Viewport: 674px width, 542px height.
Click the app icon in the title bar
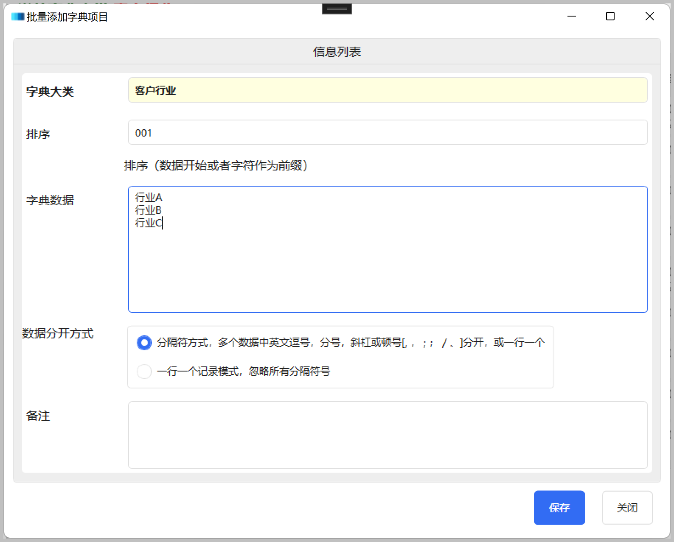pyautogui.click(x=17, y=17)
